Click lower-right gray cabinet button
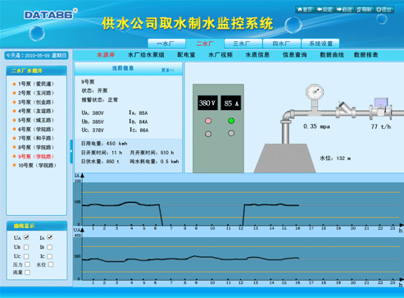 click(x=231, y=133)
